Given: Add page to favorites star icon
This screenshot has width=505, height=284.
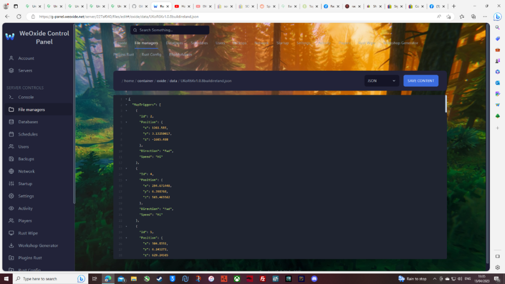Looking at the screenshot, I should 448,17.
